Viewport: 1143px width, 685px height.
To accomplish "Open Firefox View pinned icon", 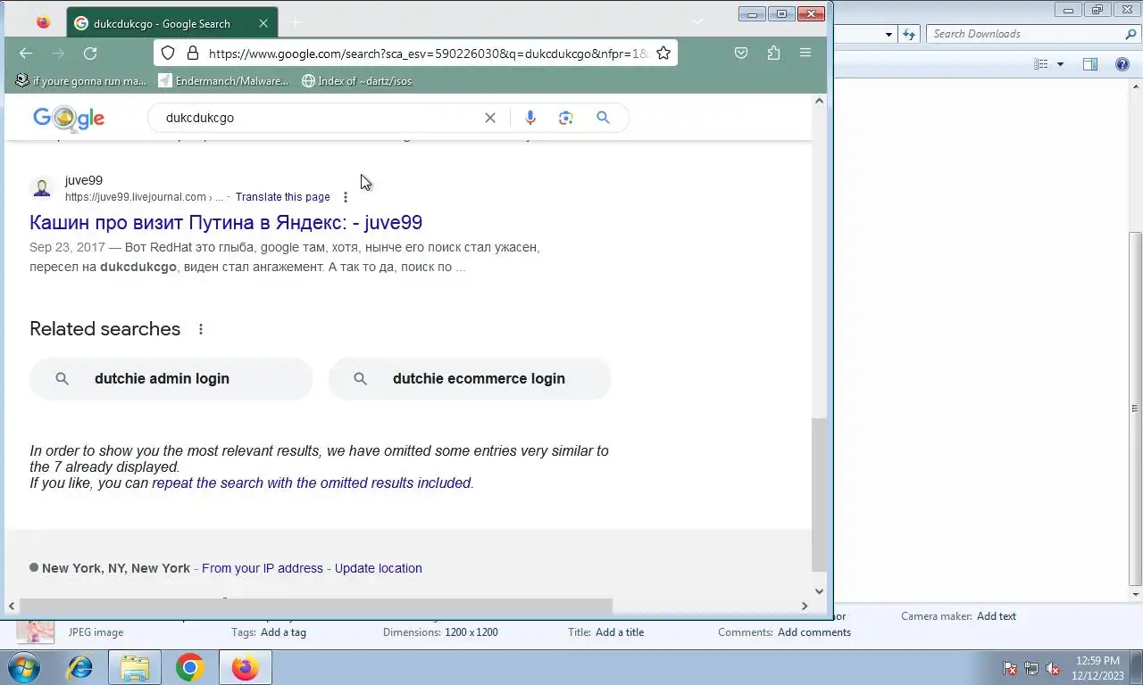I will tap(43, 23).
